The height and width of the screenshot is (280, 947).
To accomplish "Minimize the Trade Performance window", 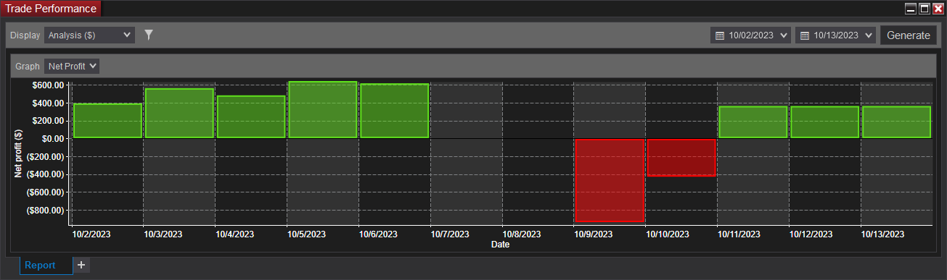I will point(911,9).
